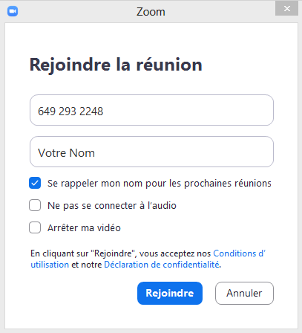
Task: Click the Zoom camera icon in title bar
Action: [x=13, y=11]
